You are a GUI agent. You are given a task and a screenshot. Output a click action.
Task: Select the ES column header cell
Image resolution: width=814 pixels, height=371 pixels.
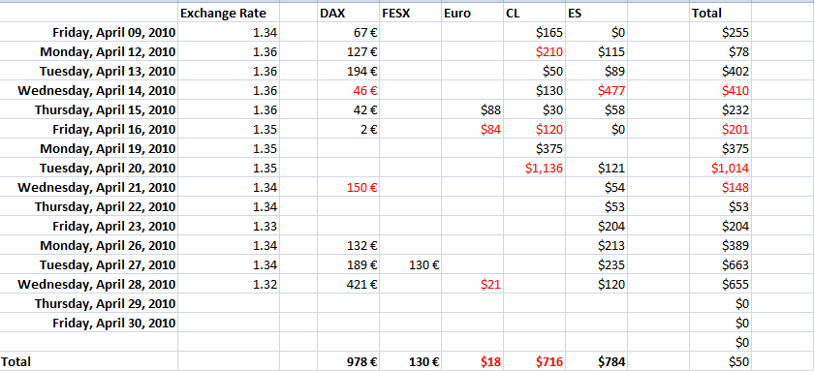(x=597, y=14)
